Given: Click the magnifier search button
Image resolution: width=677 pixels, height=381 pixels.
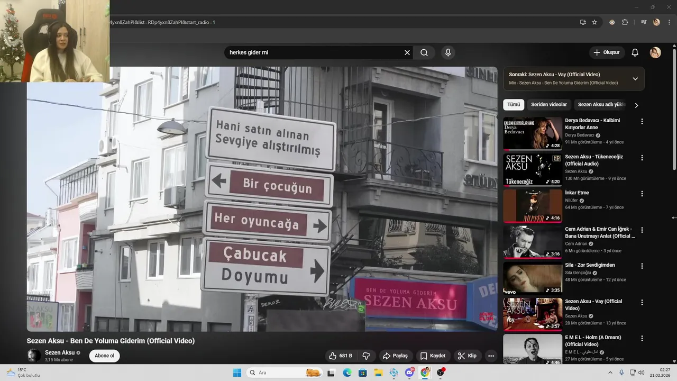Looking at the screenshot, I should click(x=424, y=52).
